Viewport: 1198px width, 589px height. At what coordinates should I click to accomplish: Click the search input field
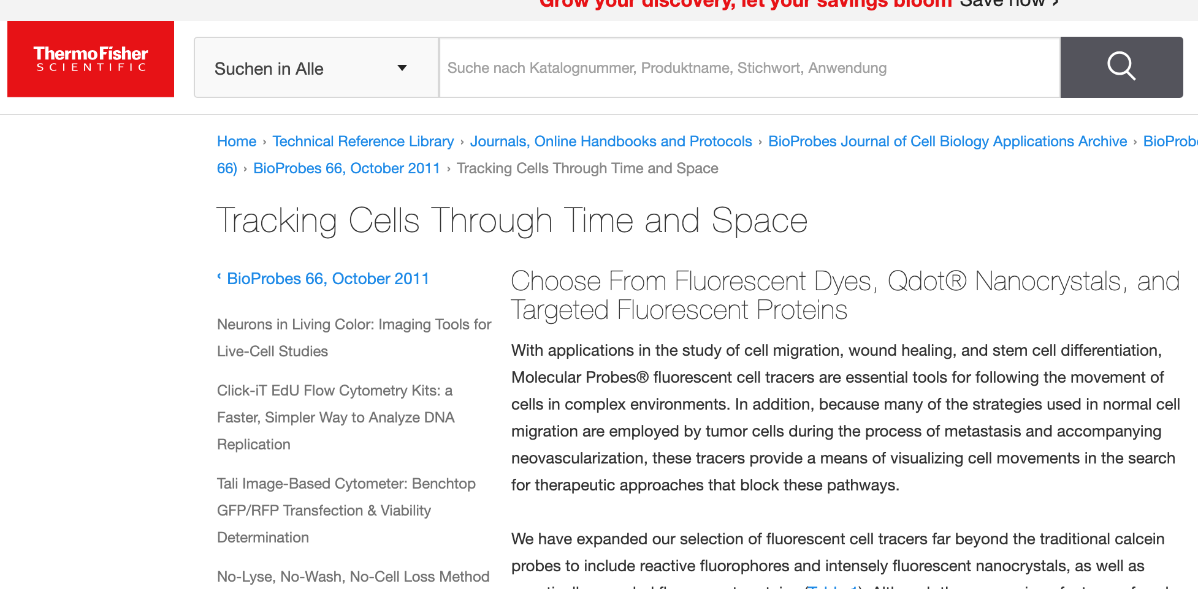coord(750,67)
